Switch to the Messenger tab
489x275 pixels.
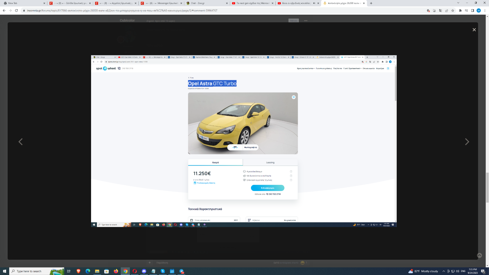[161, 3]
